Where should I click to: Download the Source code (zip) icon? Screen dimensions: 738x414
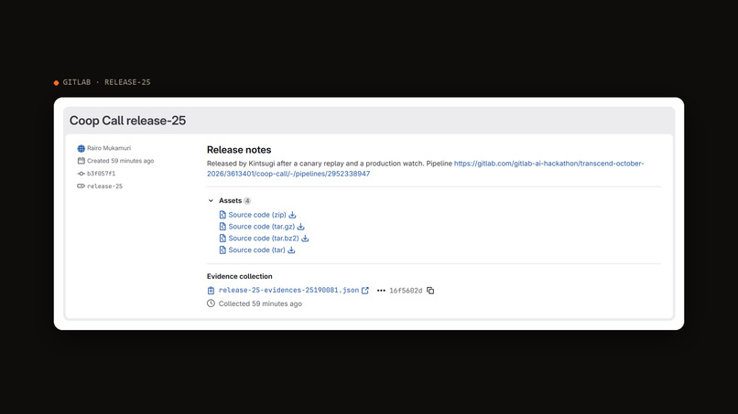click(x=292, y=215)
